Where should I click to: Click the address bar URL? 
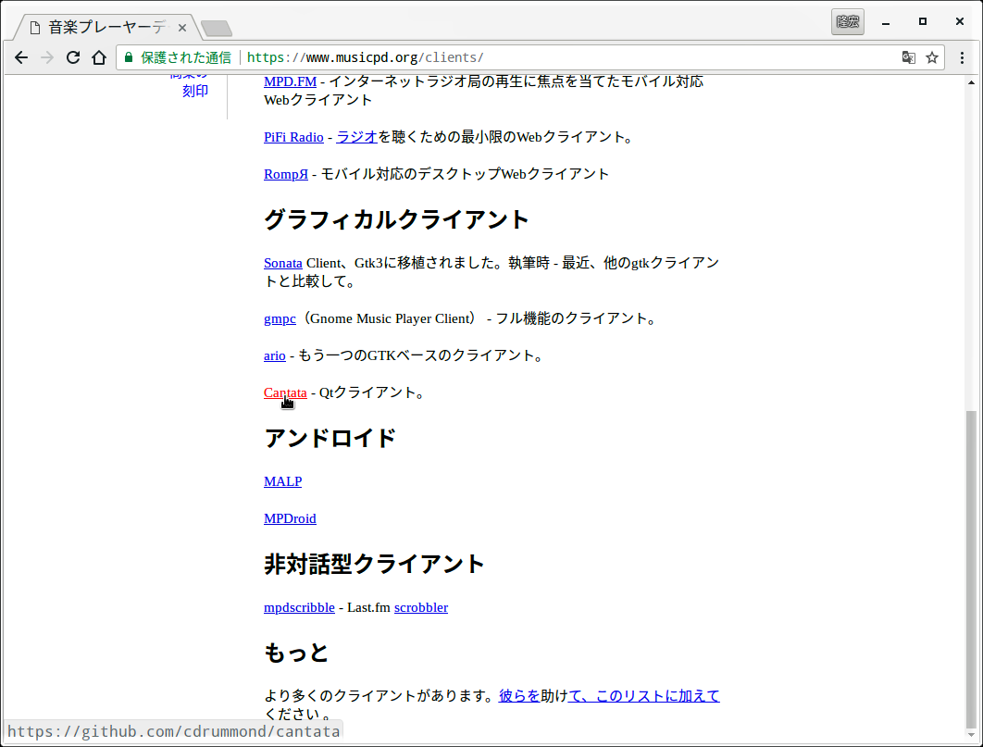pos(365,57)
